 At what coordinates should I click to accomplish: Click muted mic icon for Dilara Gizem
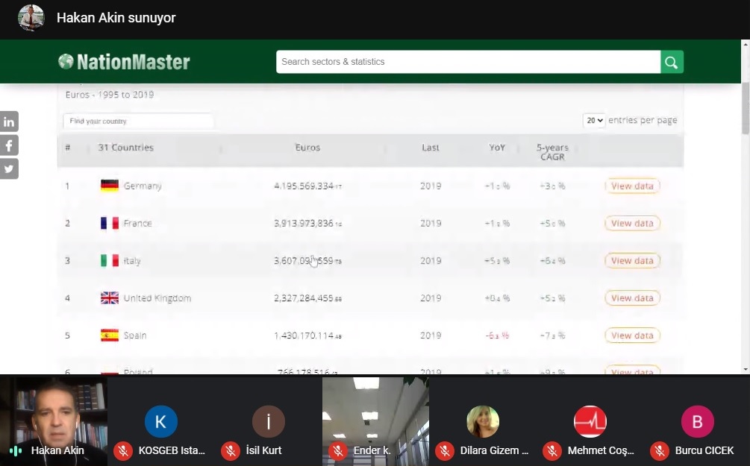[x=444, y=450]
